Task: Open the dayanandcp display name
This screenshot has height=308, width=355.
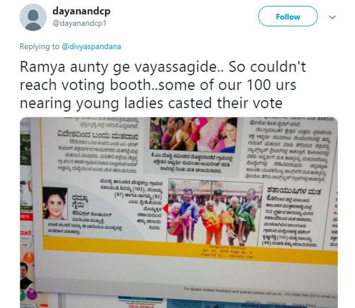Action: coord(81,11)
